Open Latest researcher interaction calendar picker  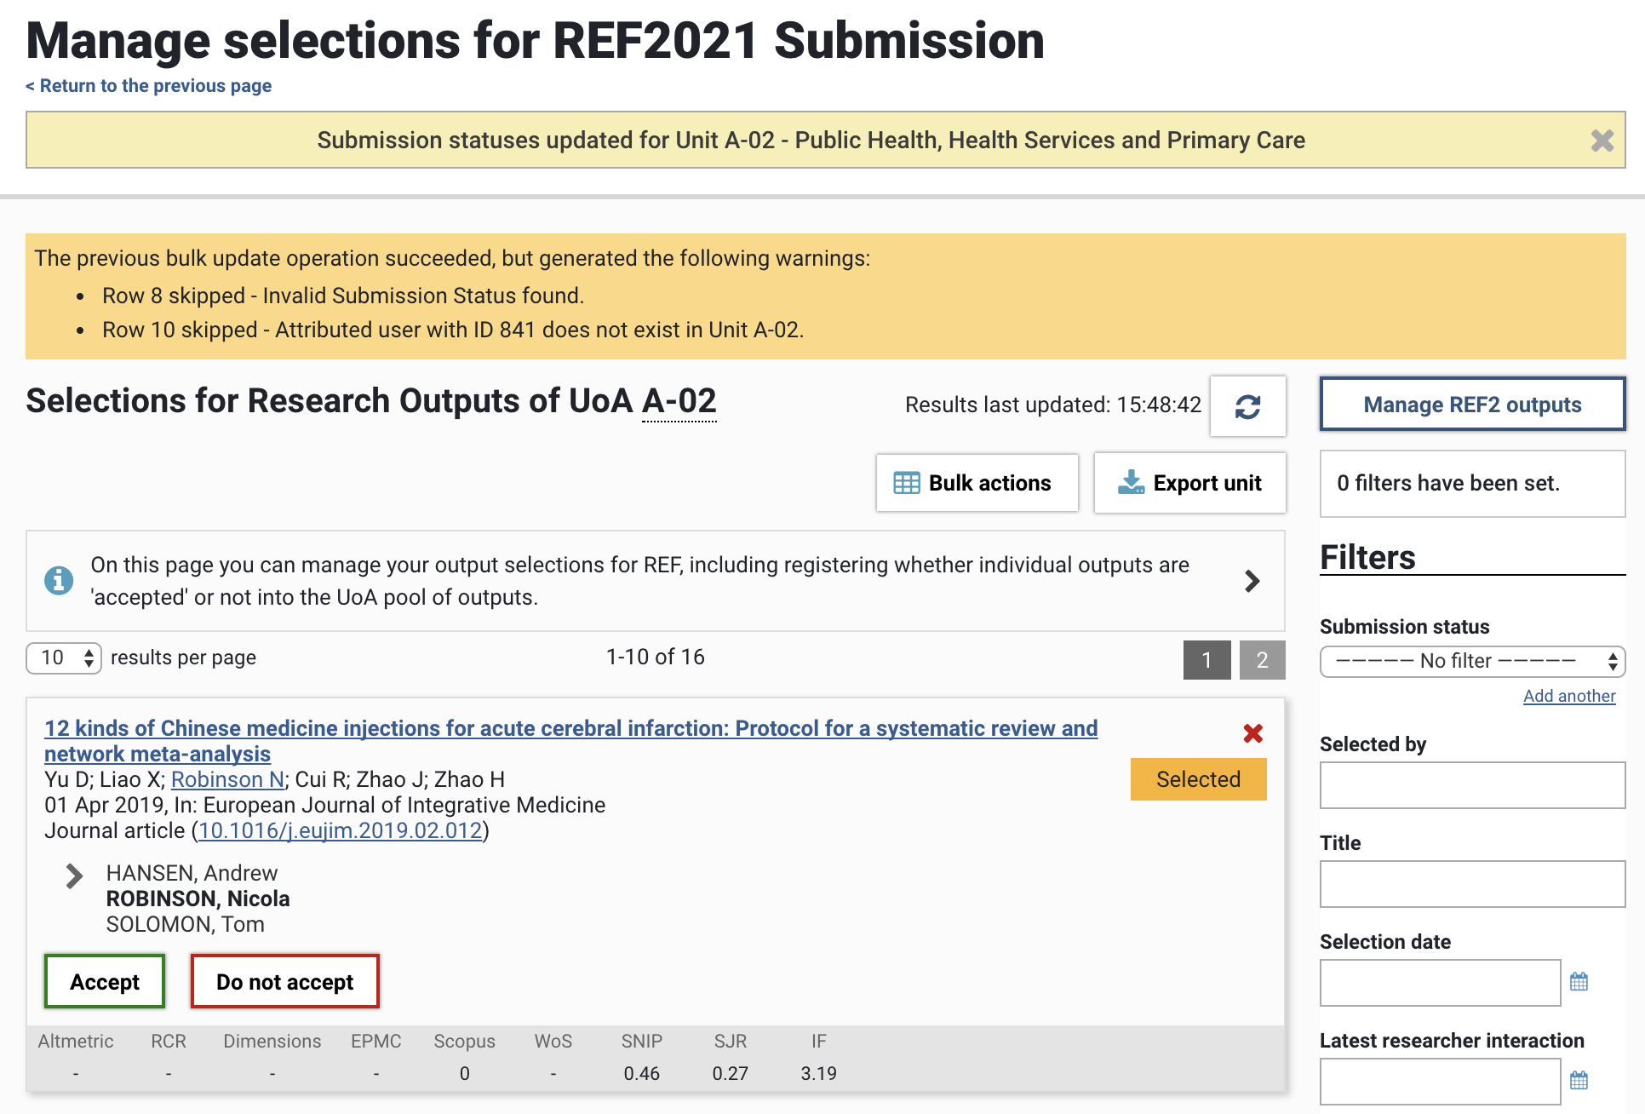(1579, 1081)
